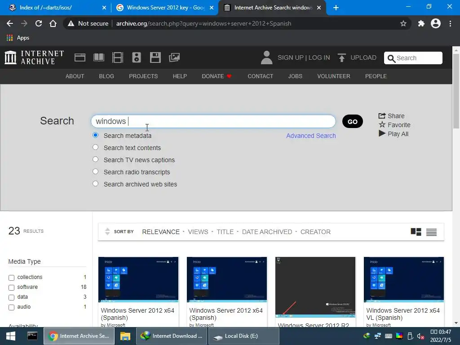Image resolution: width=460 pixels, height=345 pixels.
Task: Open the CONTACT menu item
Action: pos(261,76)
